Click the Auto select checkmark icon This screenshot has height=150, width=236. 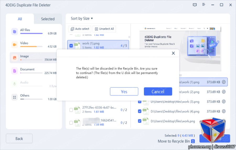(x=72, y=29)
